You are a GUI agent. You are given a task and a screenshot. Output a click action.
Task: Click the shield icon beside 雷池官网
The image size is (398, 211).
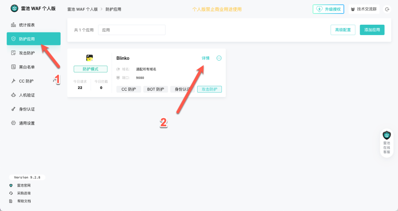[x=11, y=185]
